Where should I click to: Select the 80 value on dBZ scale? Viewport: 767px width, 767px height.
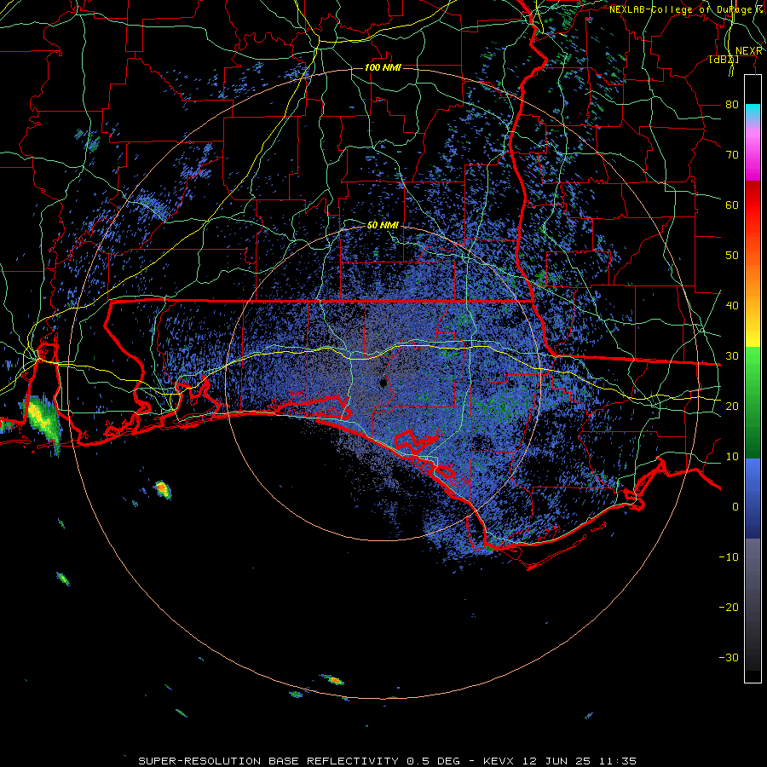[x=732, y=105]
